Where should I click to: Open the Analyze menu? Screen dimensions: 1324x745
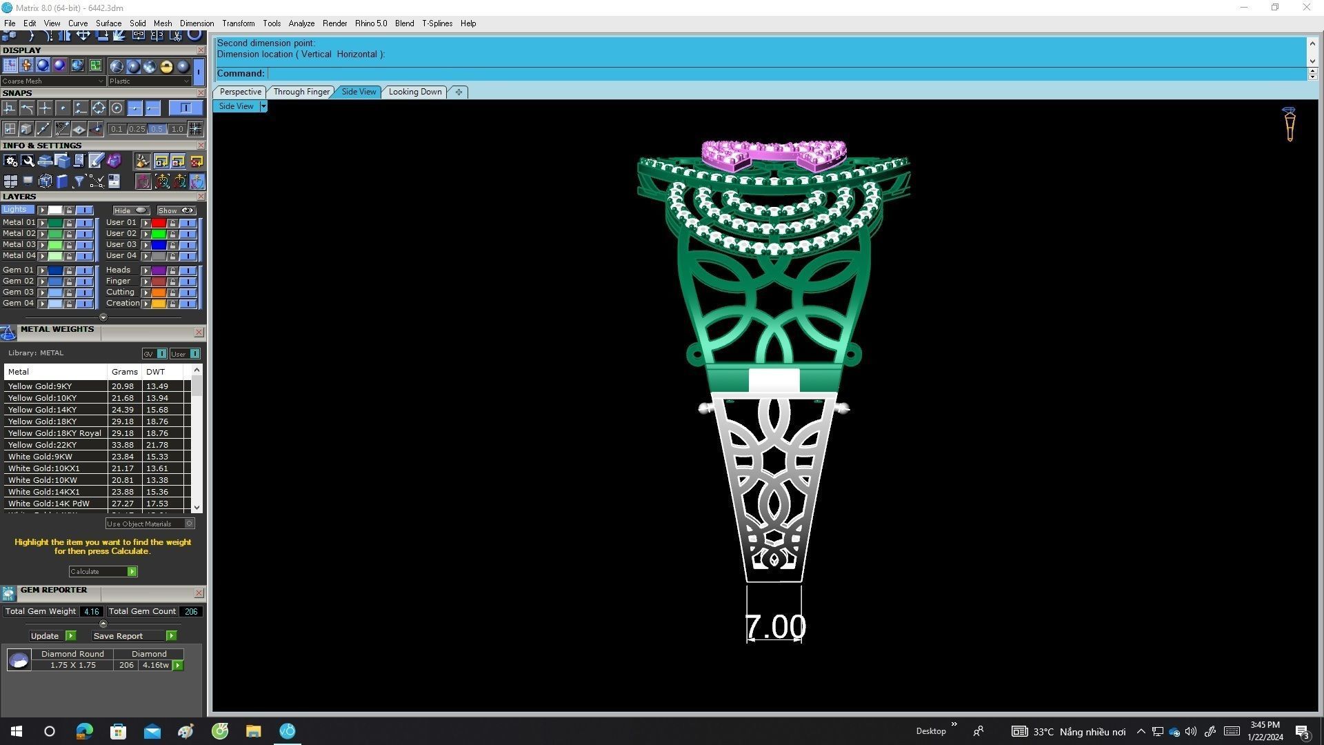(x=301, y=23)
